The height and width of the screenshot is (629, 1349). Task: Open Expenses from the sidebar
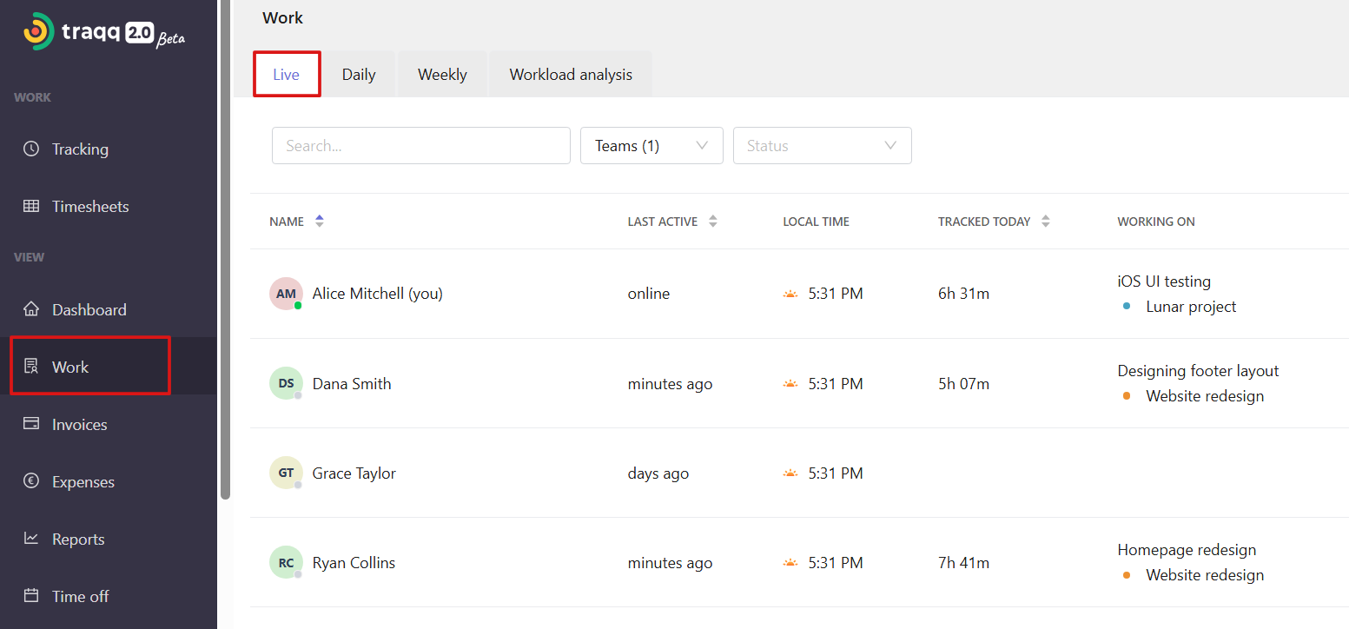109,481
